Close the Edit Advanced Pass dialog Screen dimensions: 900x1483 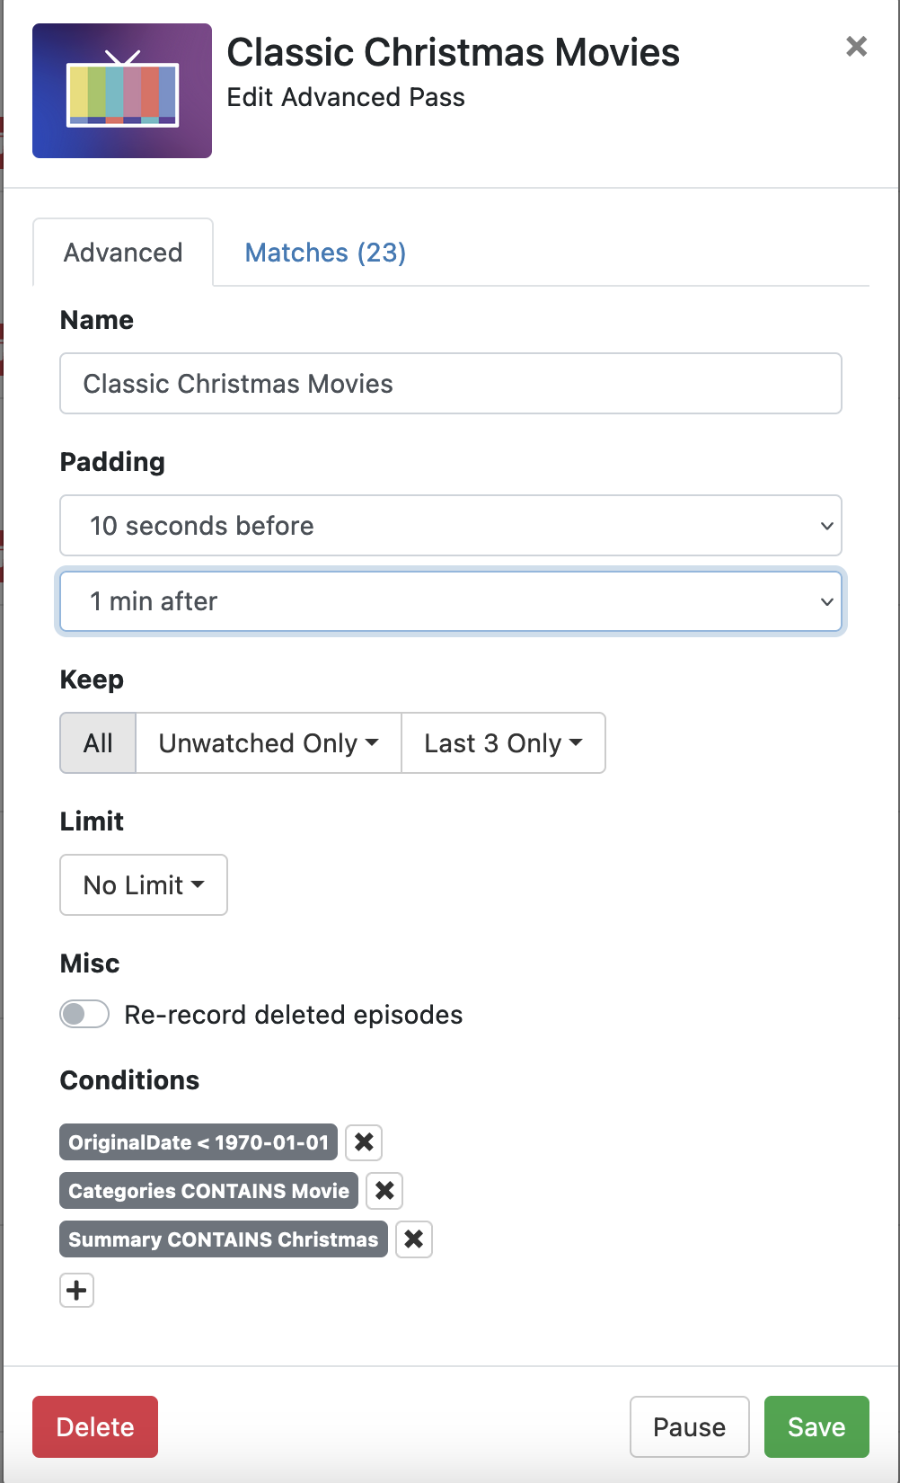(x=856, y=47)
